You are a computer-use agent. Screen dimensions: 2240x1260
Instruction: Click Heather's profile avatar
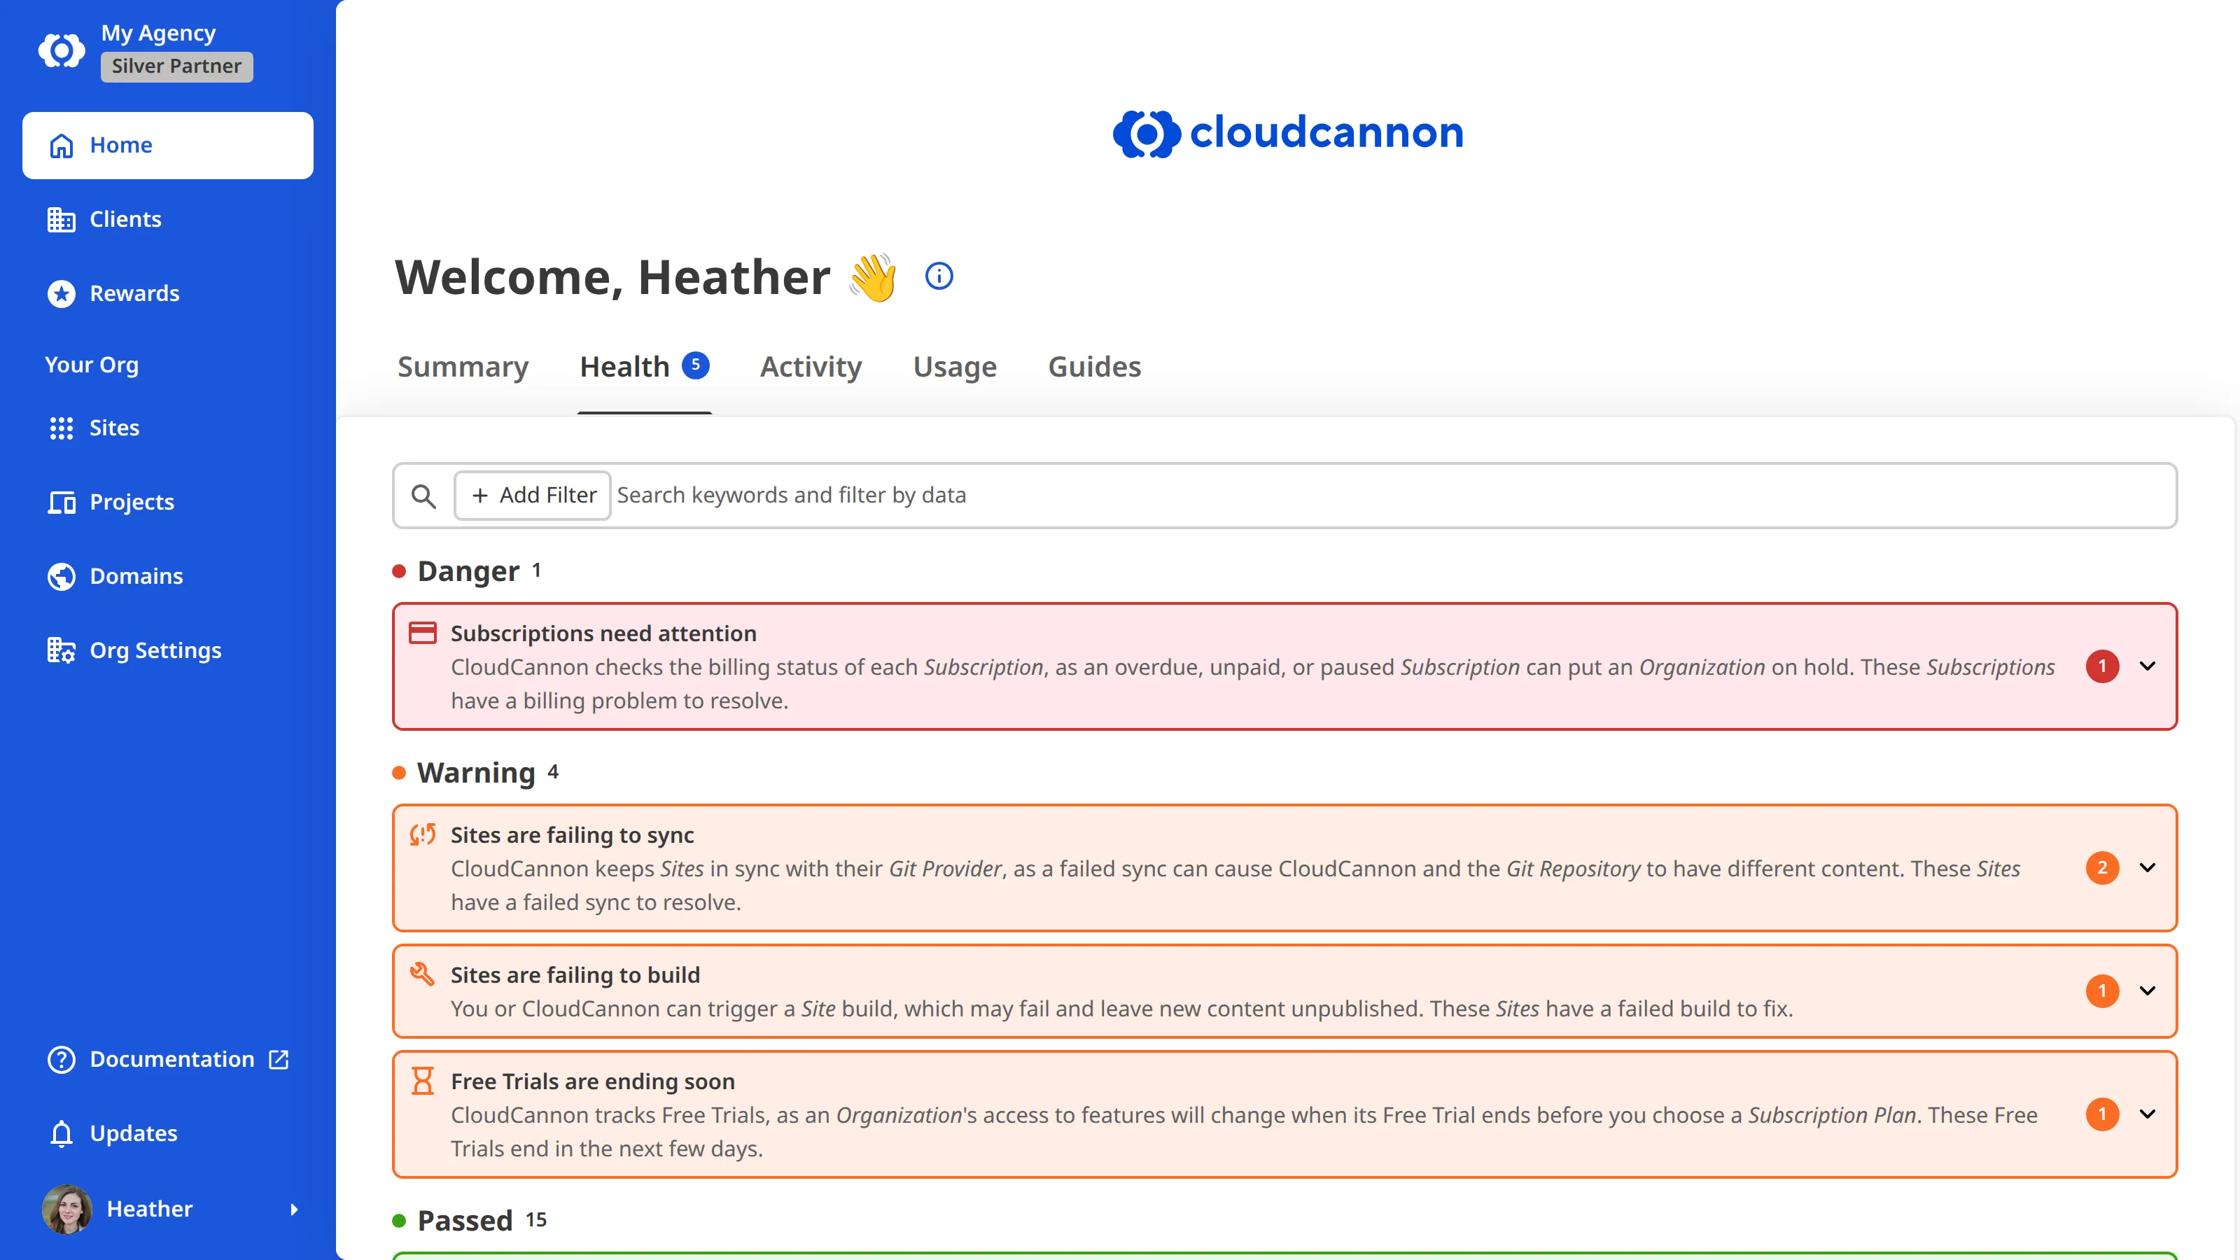click(67, 1210)
